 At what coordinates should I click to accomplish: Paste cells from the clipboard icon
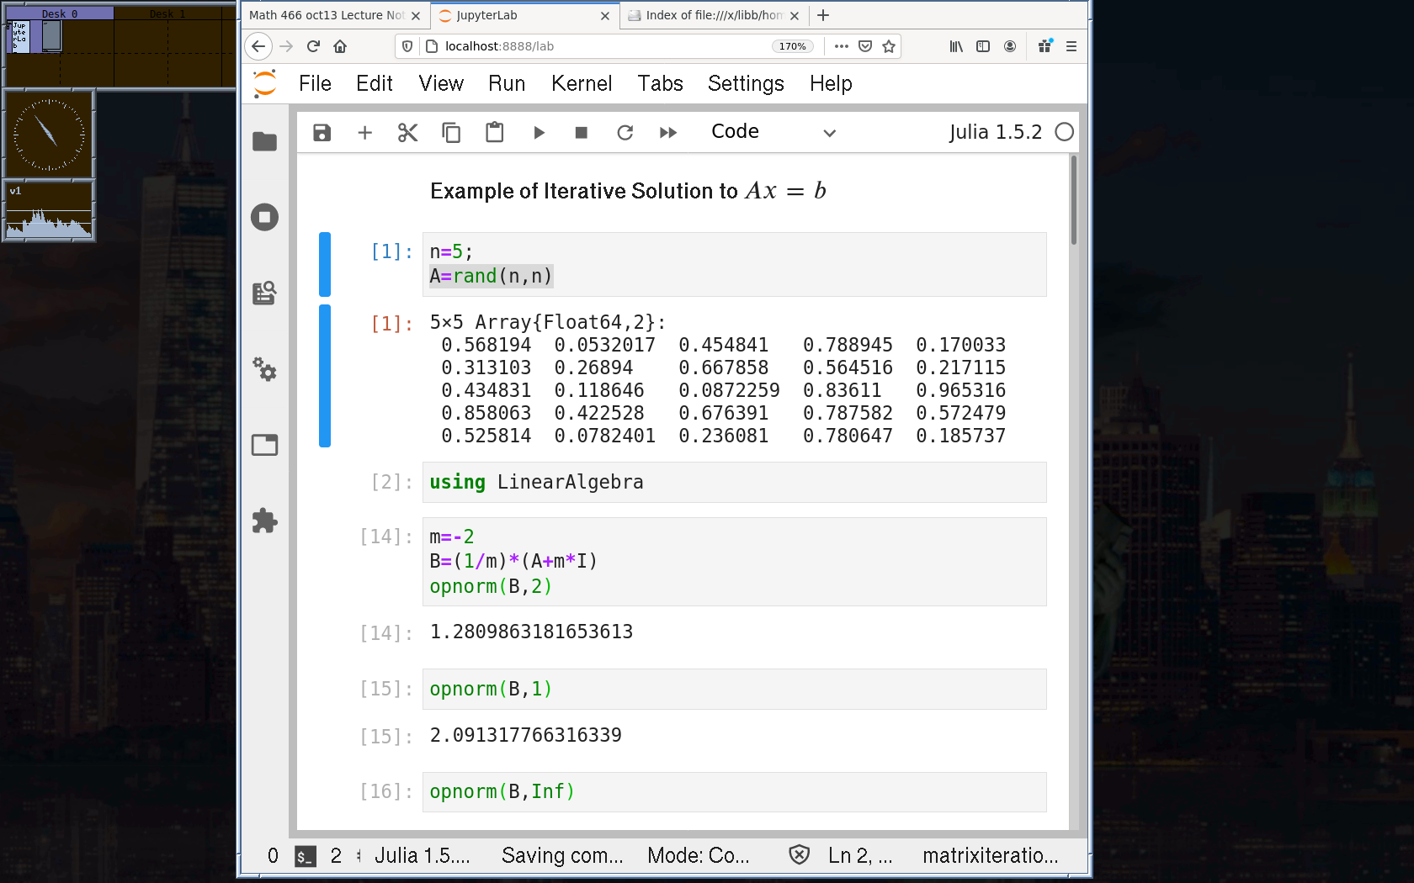(494, 133)
